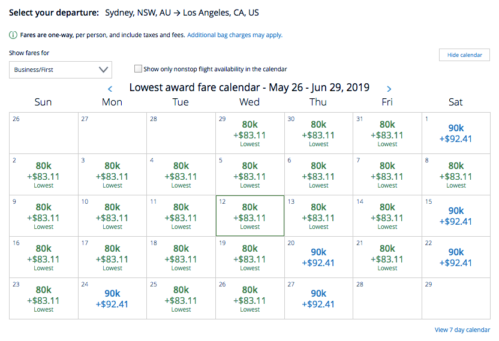Select June 27 90k fare cell
499x341 pixels.
[x=318, y=298]
